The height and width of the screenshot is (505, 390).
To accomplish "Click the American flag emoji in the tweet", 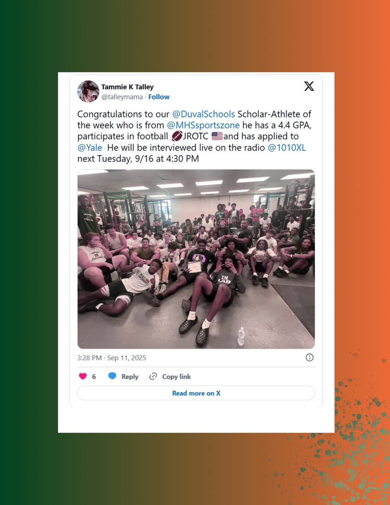I will [x=217, y=136].
